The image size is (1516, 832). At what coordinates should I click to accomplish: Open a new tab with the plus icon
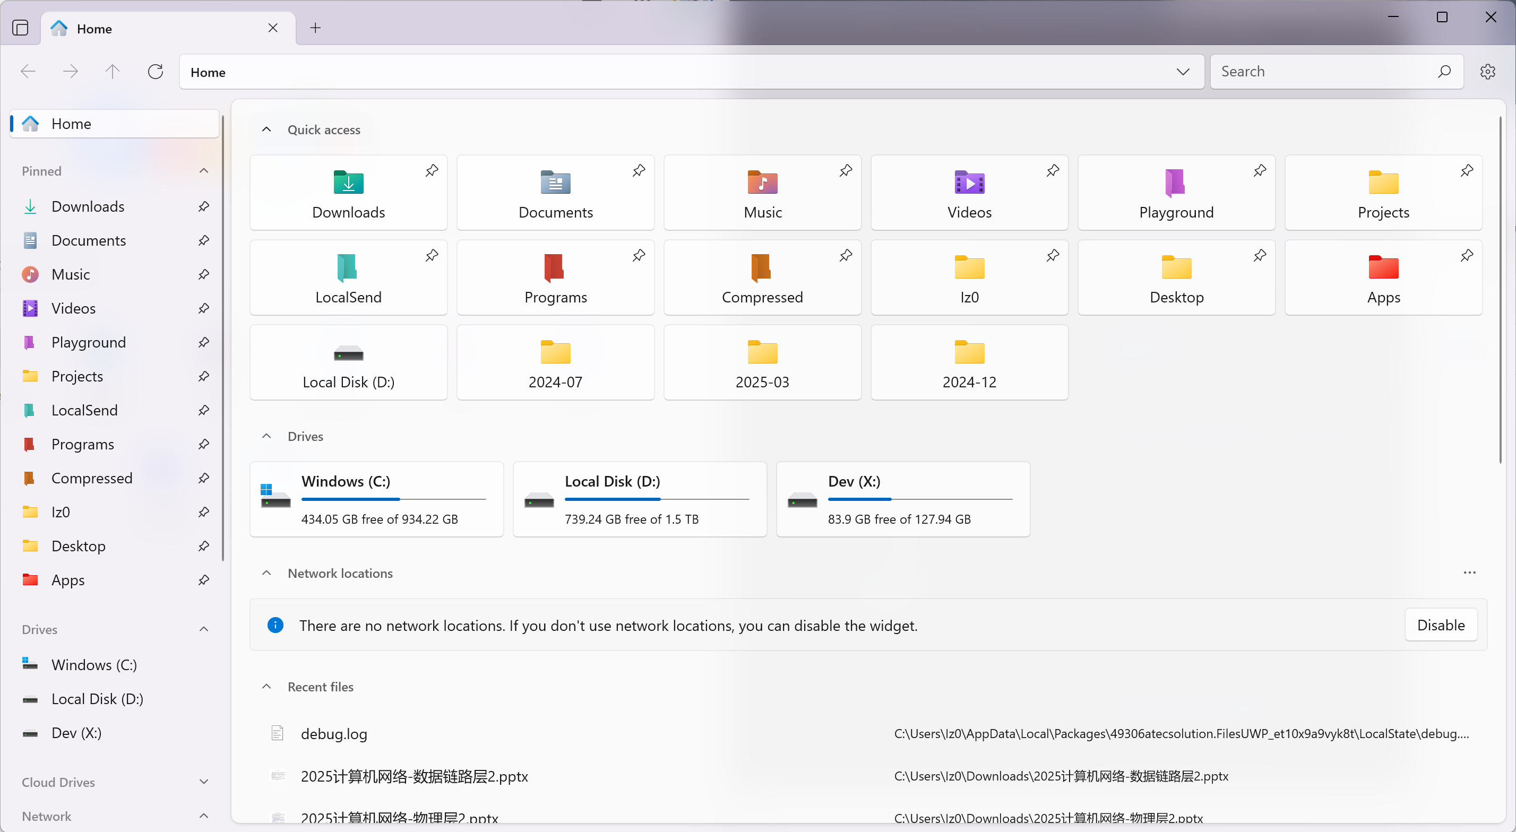pyautogui.click(x=315, y=28)
